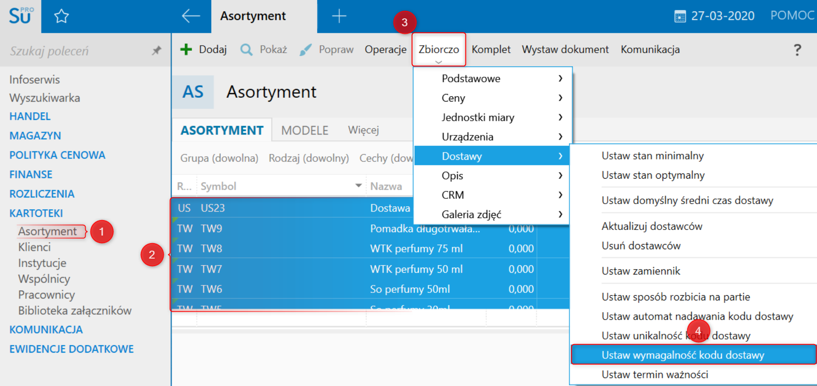Switch to the MODELE tab
The image size is (817, 386).
point(304,130)
